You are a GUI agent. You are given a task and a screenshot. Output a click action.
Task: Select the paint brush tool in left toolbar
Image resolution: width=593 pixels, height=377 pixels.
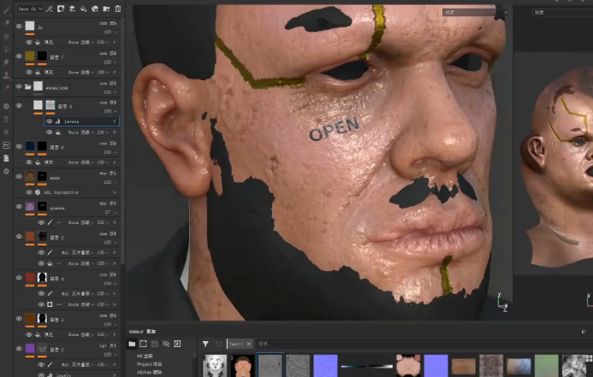point(6,10)
